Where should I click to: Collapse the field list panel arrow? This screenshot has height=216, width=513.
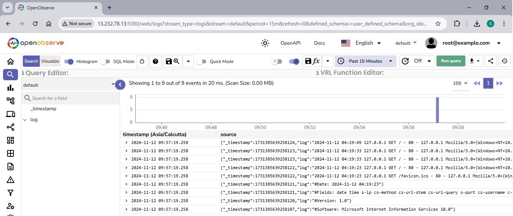point(120,85)
